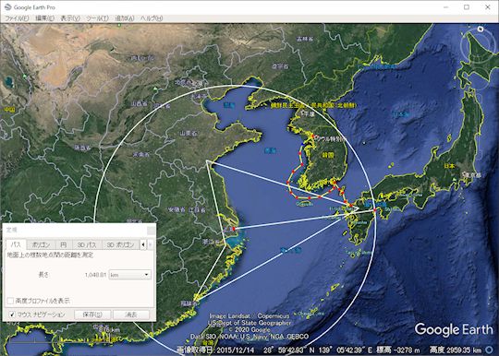Click the 消去 button
This screenshot has height=356, width=499.
131,314
